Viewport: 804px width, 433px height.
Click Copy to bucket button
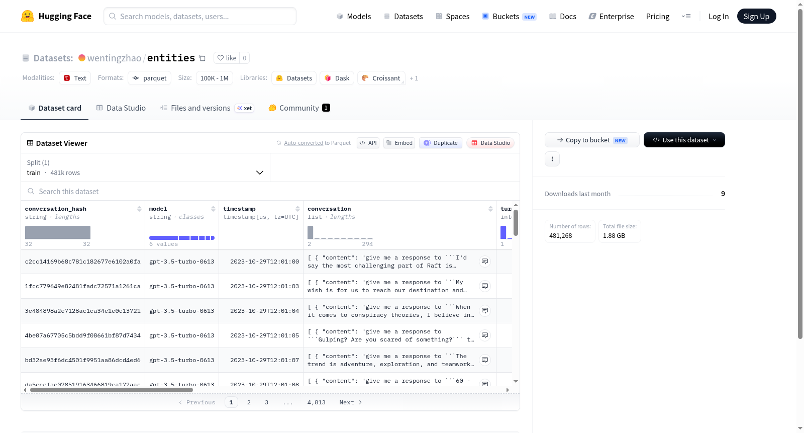tap(592, 140)
